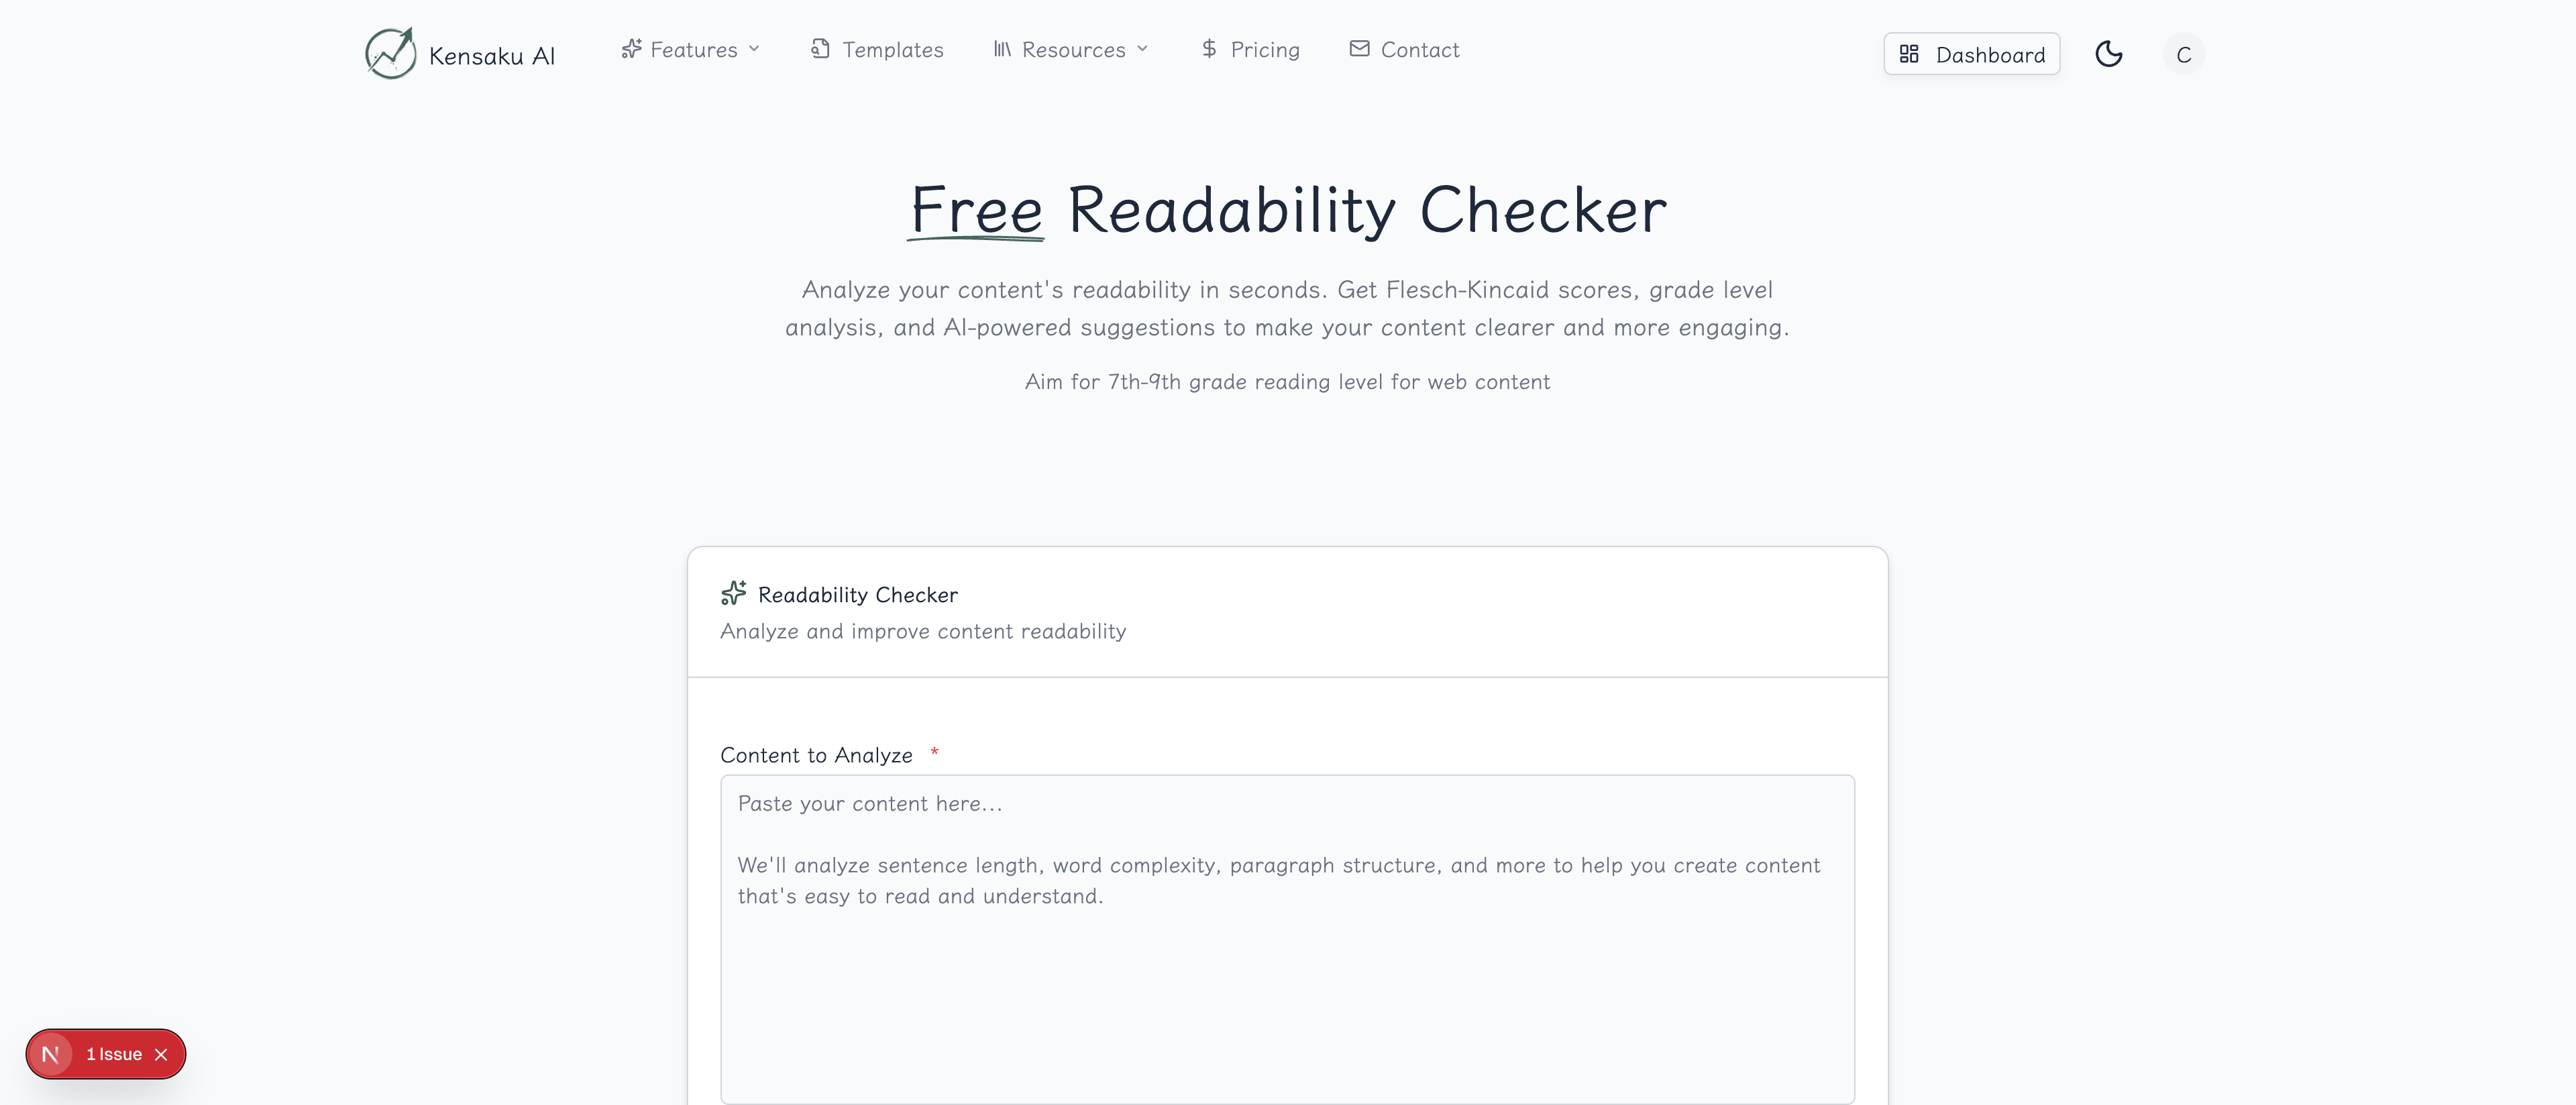The width and height of the screenshot is (2576, 1105).
Task: Open the Dashboard
Action: pos(1972,54)
